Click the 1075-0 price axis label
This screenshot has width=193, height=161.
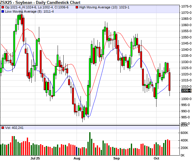coord(186,6)
